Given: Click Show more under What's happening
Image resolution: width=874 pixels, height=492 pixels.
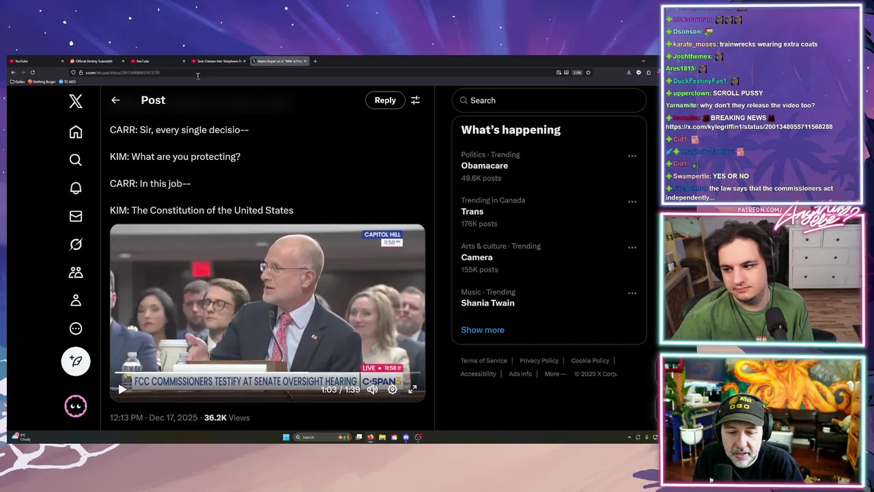Looking at the screenshot, I should 483,330.
